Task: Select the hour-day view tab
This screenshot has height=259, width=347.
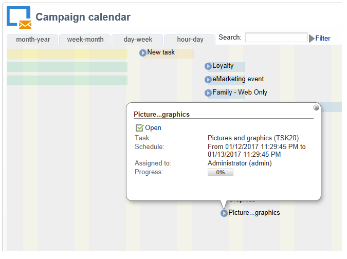Action: coord(190,40)
